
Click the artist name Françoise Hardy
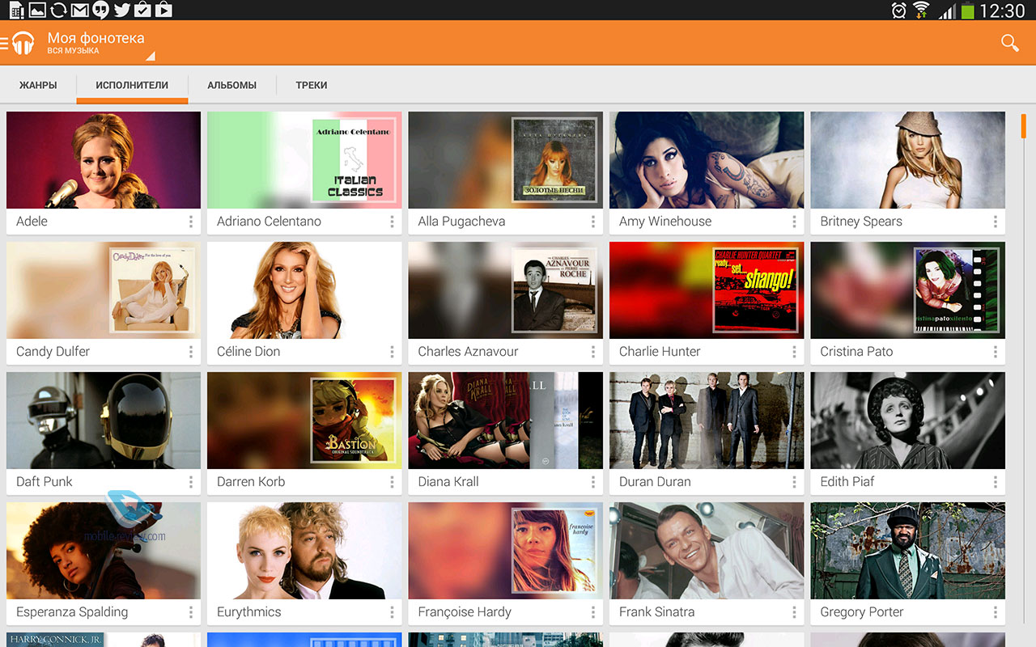465,612
